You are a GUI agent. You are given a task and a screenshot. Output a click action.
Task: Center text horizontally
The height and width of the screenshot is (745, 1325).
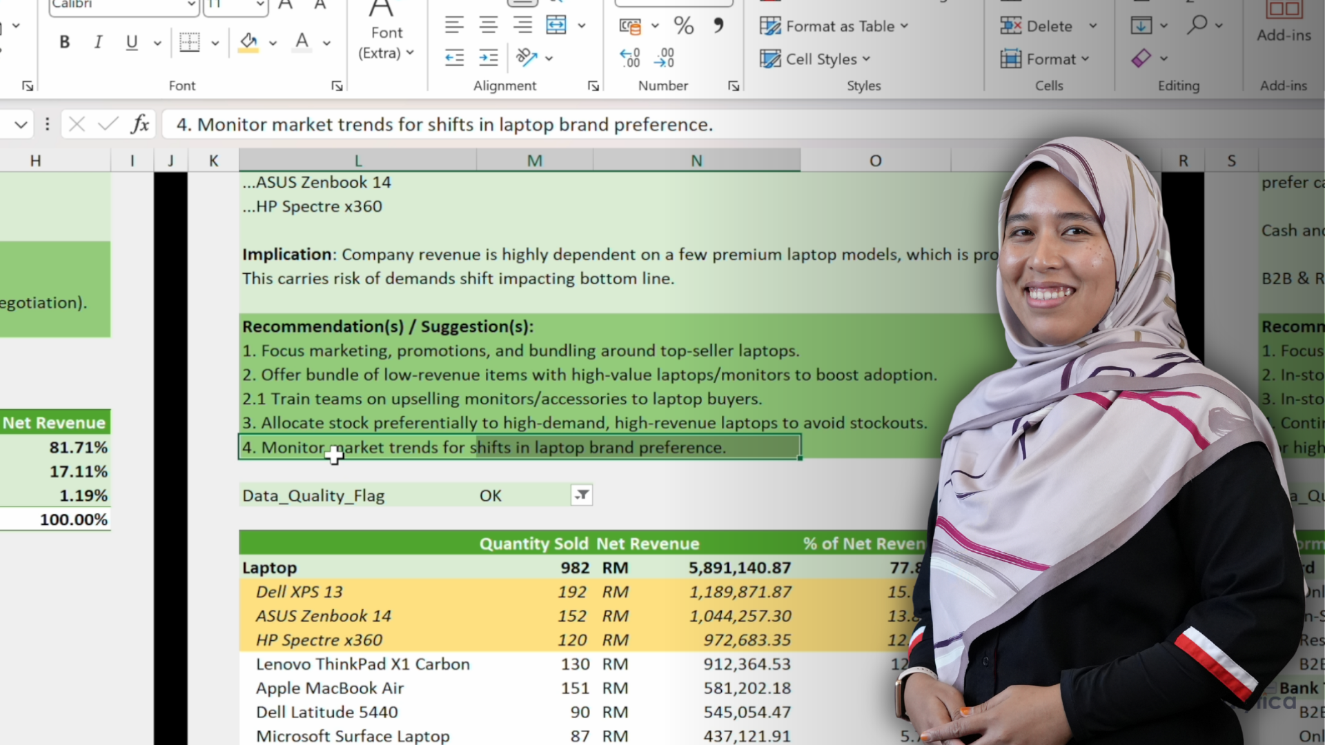point(489,26)
